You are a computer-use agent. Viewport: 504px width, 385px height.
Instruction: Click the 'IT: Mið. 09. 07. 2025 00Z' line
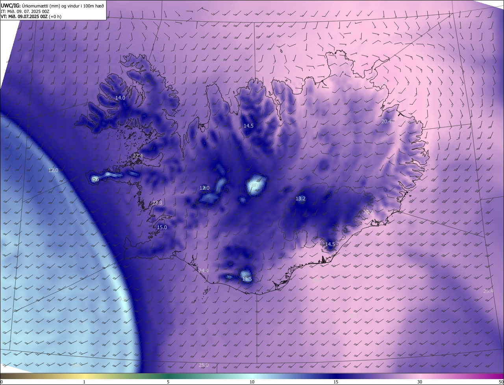pos(25,11)
